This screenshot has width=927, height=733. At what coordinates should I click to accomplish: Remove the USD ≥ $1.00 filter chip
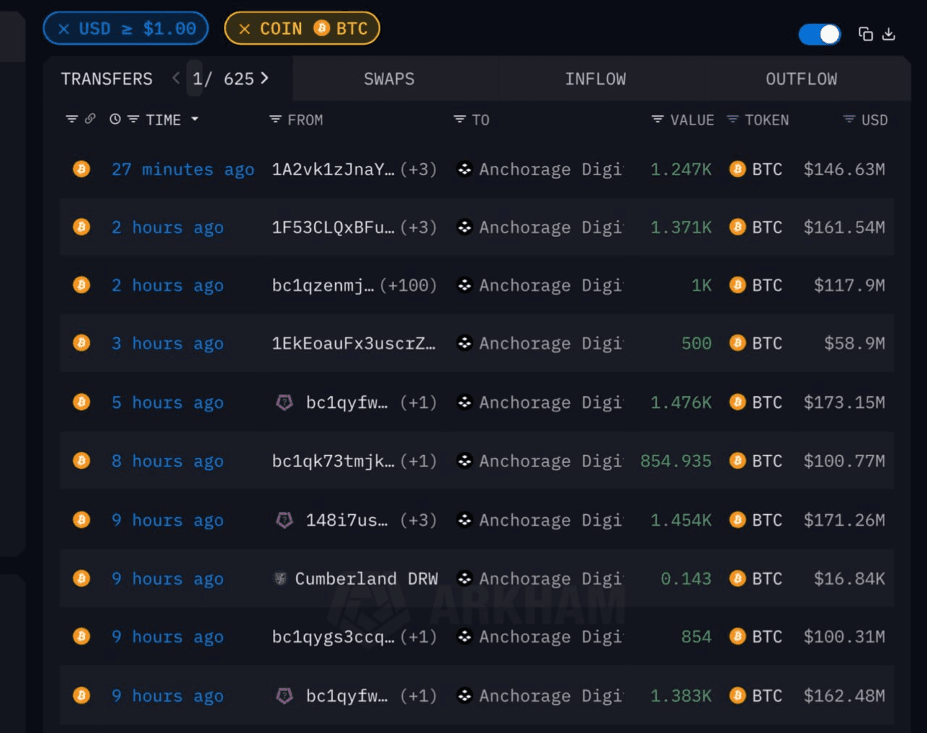(64, 29)
